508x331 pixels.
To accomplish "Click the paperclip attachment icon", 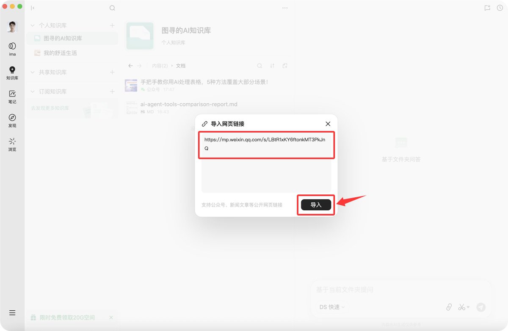I will click(x=449, y=307).
